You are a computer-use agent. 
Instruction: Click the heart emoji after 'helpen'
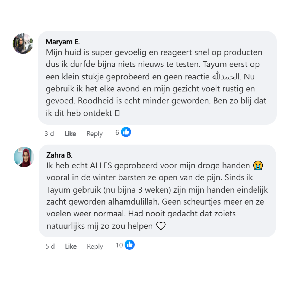pyautogui.click(x=161, y=226)
